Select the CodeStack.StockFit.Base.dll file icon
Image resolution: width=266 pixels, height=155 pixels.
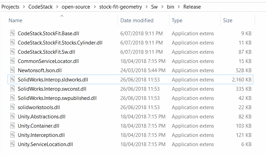[13, 33]
